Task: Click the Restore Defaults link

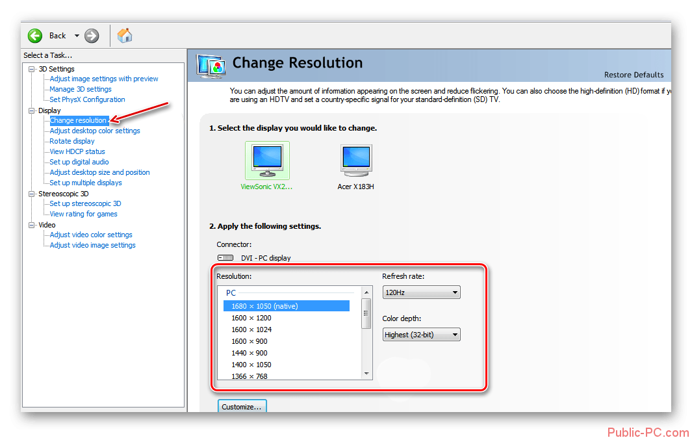Action: click(x=634, y=75)
